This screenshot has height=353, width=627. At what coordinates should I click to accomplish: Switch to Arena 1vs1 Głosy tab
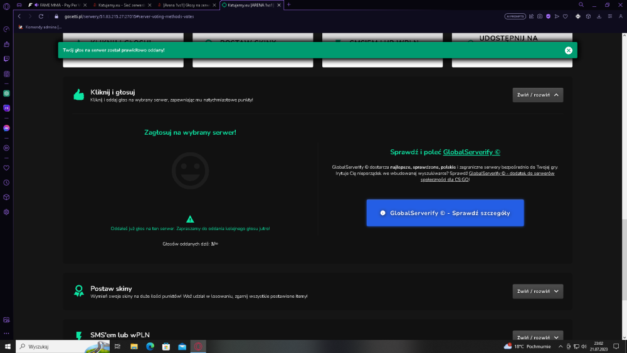(187, 5)
